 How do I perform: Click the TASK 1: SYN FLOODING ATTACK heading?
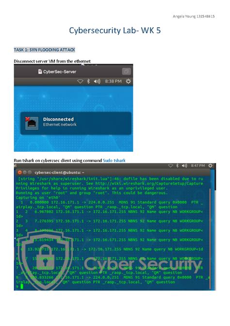tap(44, 50)
